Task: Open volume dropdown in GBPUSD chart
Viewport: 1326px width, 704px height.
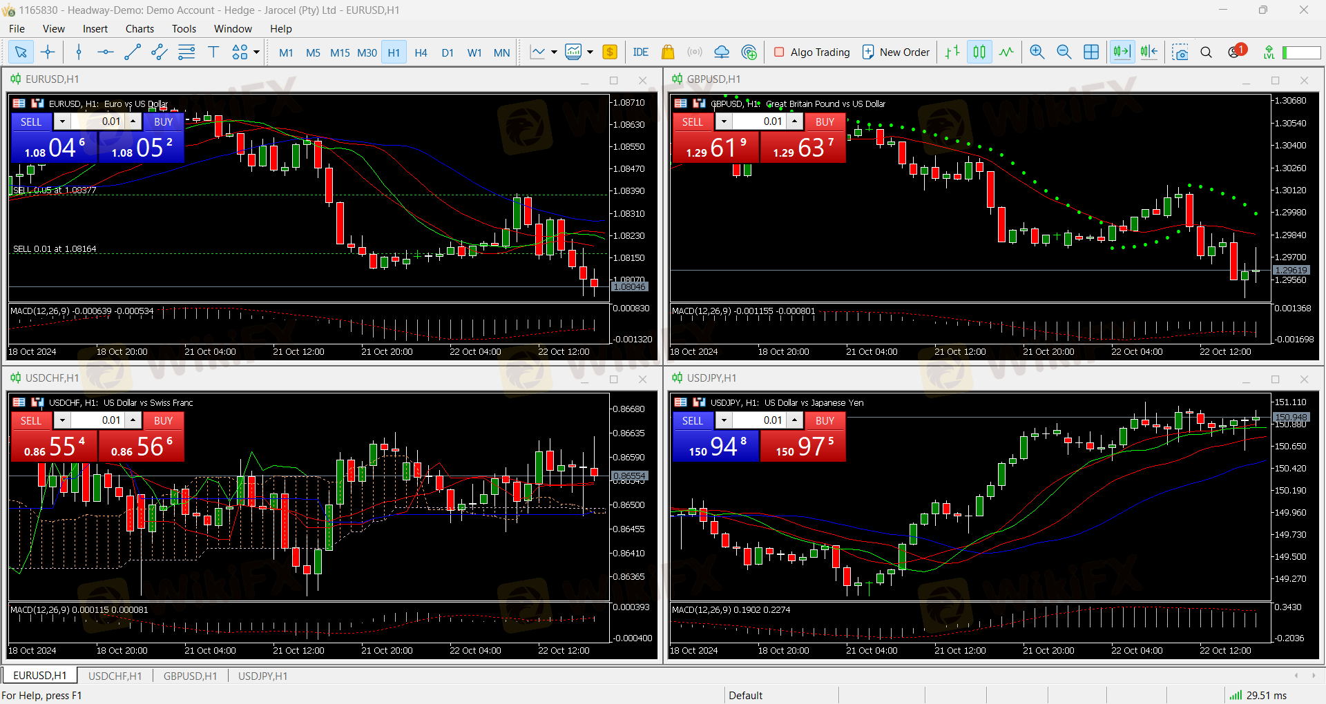Action: tap(724, 121)
